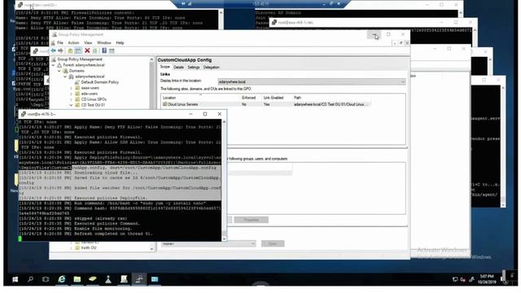Switch to the Scope tab

[164, 67]
